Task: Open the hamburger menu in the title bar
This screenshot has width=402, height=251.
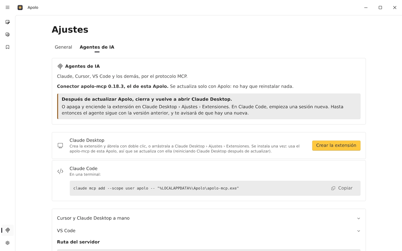Action: [x=8, y=8]
